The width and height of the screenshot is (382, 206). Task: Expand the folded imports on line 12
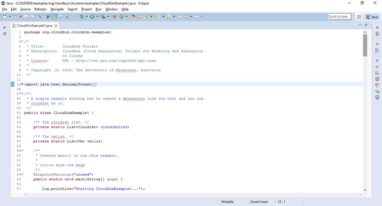pyautogui.click(x=22, y=84)
